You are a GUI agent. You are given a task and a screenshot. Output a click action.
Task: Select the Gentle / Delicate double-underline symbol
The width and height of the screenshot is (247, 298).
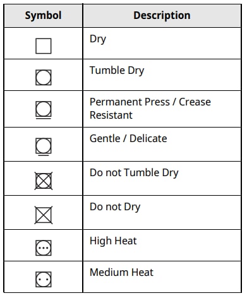(44, 147)
